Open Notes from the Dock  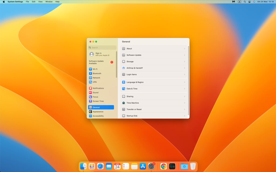pos(134,166)
